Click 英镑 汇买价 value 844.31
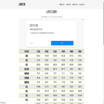Viewport: 104px width, 104px height. [x=38, y=56]
